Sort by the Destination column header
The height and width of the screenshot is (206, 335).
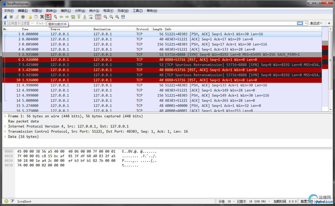tap(114, 29)
